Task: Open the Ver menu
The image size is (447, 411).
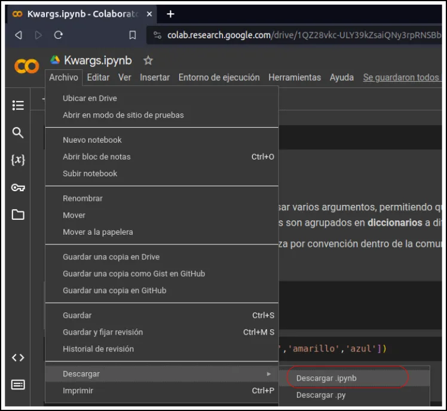Action: pyautogui.click(x=124, y=77)
